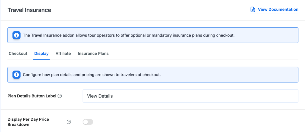The width and height of the screenshot is (305, 132).
Task: Click the blue underline beneath the Display tab
Action: pyautogui.click(x=41, y=59)
